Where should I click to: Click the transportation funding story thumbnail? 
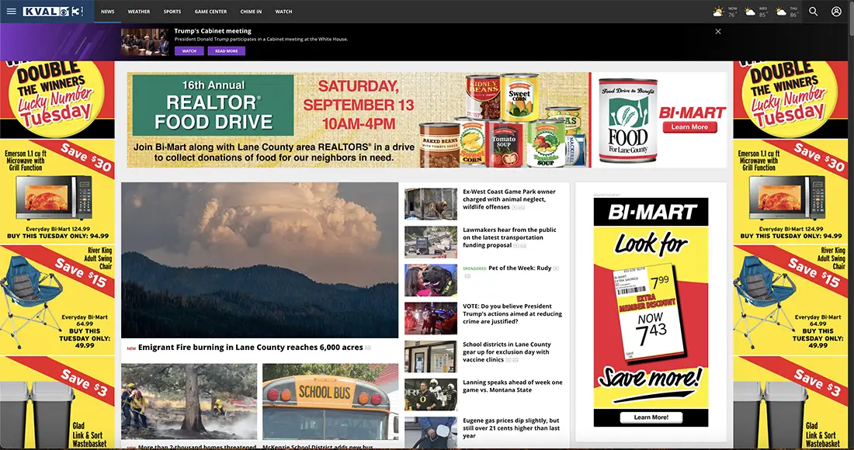click(x=431, y=242)
